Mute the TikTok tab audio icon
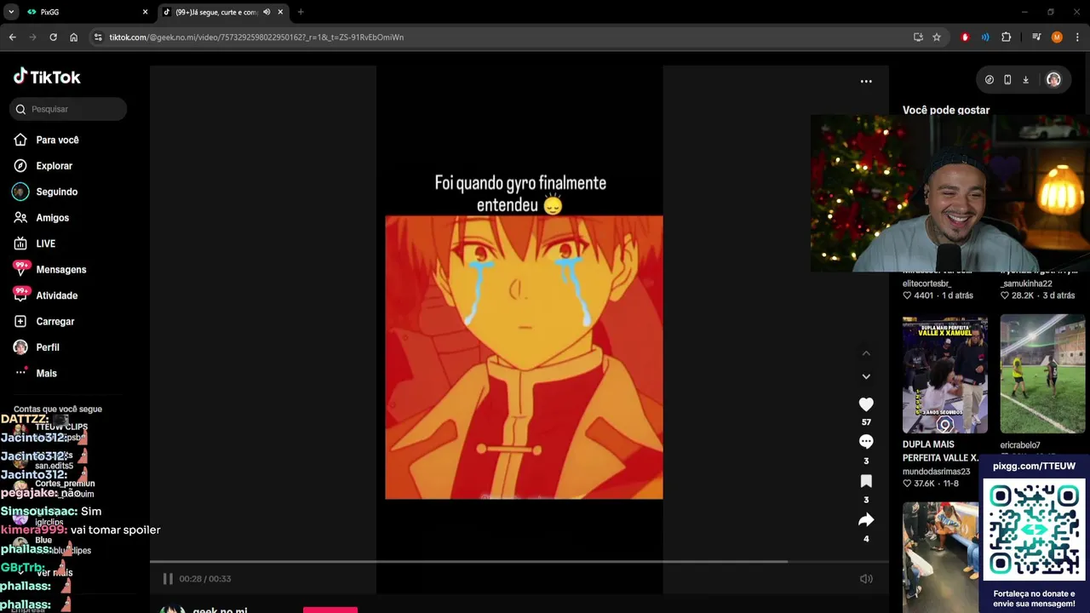1090x613 pixels. point(267,12)
